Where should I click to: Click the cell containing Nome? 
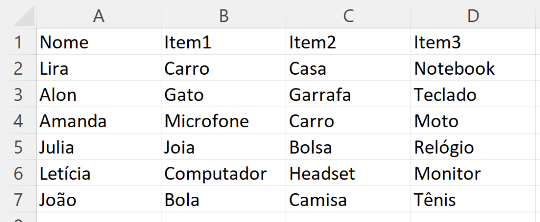[99, 42]
